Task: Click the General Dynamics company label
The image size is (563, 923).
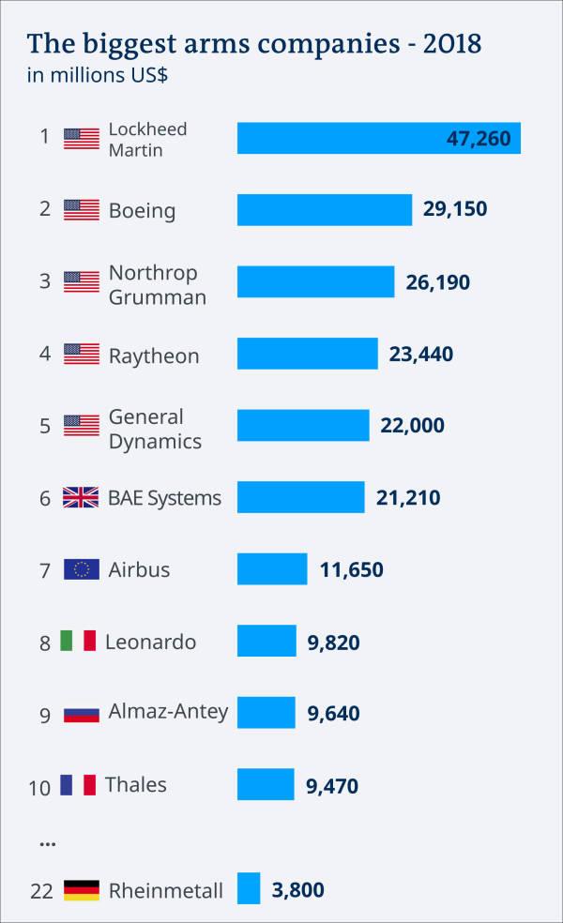Action: [155, 429]
